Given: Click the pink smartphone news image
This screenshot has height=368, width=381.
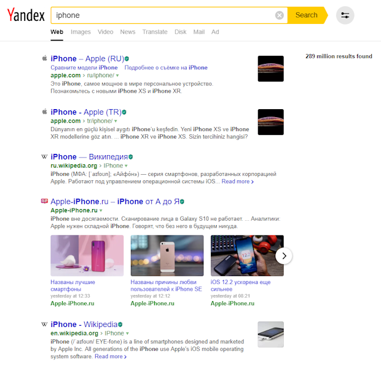Looking at the screenshot, I should (x=87, y=255).
